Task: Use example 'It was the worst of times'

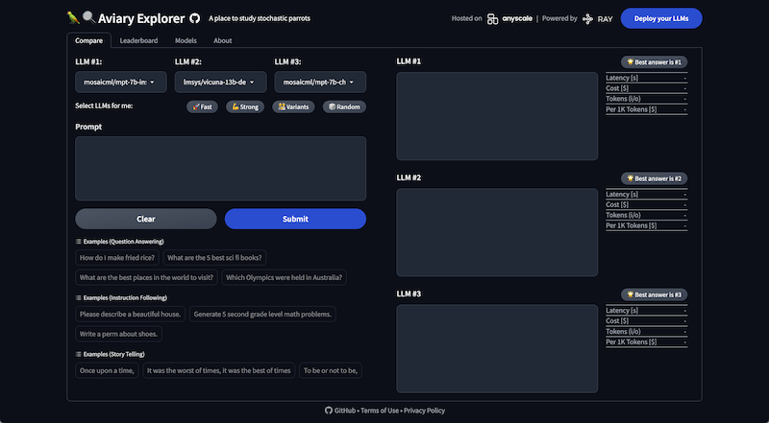Action: tap(219, 370)
